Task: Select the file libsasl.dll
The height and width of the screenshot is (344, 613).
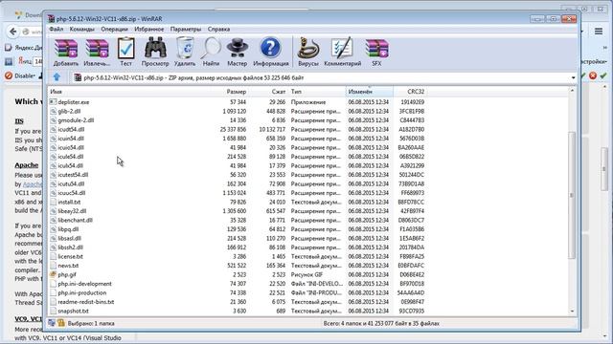Action: [70, 238]
